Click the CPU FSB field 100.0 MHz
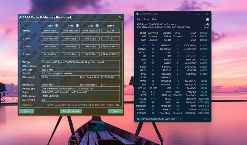Screen dimensions: 247x145 pyautogui.click(x=80, y=73)
